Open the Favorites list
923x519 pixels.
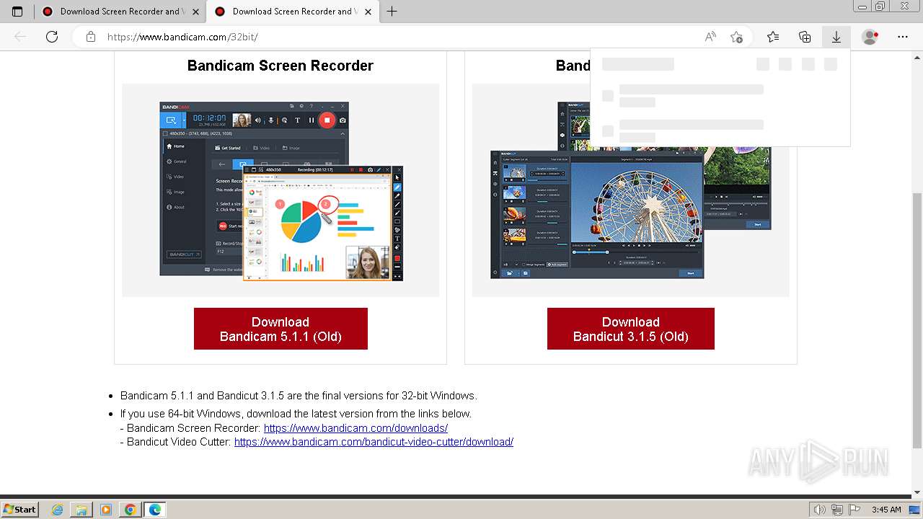tap(773, 37)
